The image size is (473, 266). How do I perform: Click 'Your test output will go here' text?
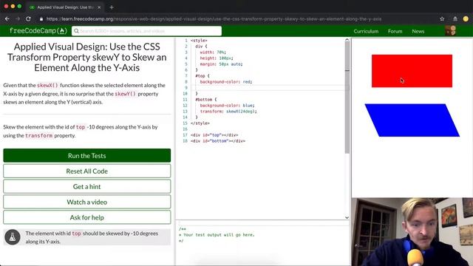pos(219,235)
